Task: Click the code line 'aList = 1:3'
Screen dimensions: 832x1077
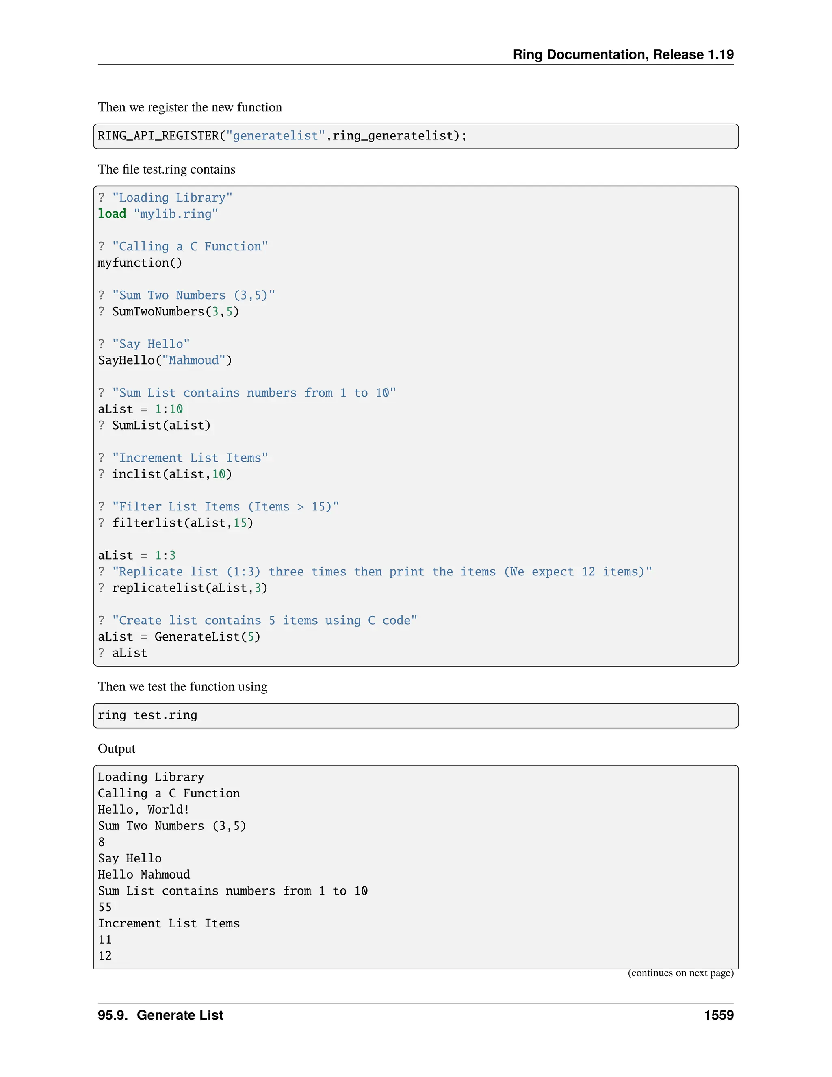Action: point(136,556)
